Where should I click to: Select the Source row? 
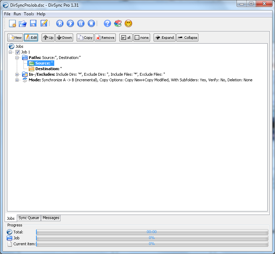tap(41, 63)
